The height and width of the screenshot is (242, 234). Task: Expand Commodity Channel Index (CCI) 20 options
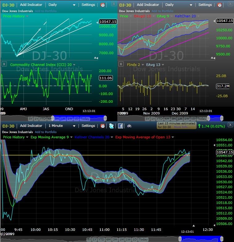point(74,65)
